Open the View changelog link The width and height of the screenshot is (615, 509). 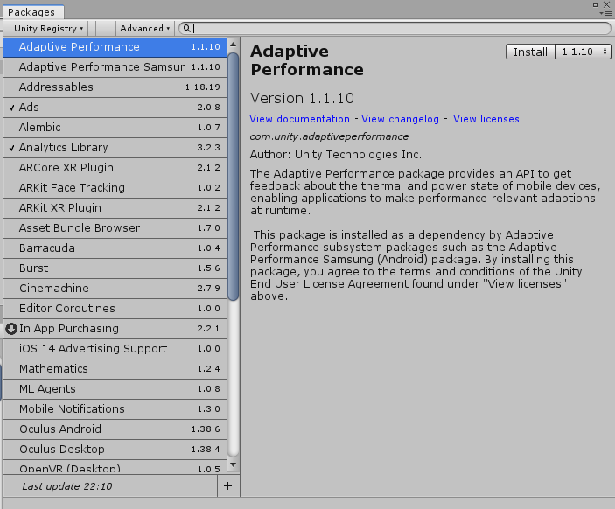[400, 119]
